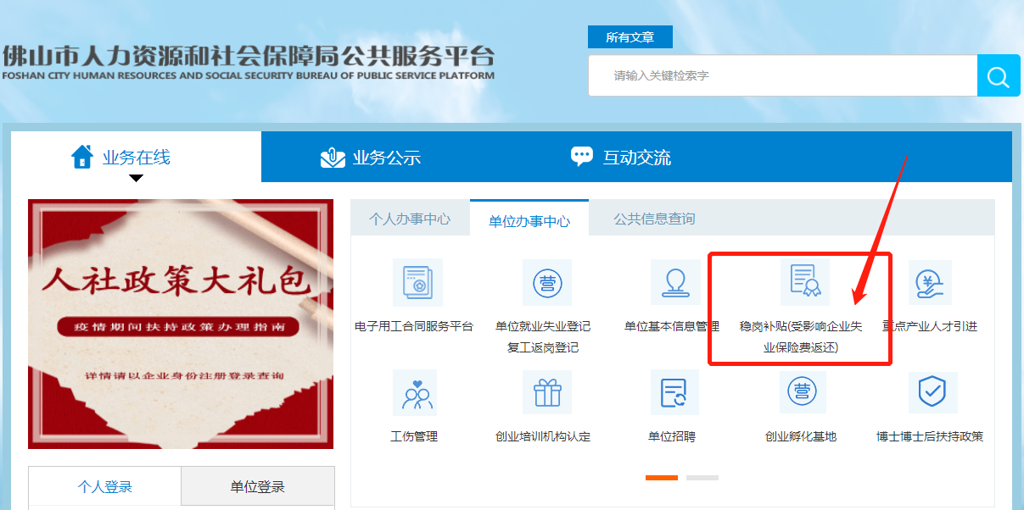Click the 工伤管理 text link

point(414,436)
